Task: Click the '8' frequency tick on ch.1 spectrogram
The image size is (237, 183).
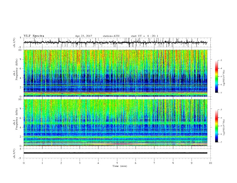Action: click(x=21, y=59)
